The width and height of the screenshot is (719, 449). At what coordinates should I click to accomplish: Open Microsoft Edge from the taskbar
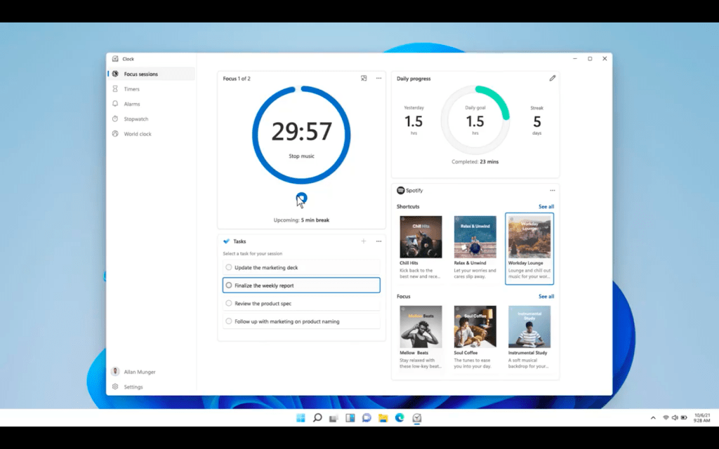[x=400, y=417]
